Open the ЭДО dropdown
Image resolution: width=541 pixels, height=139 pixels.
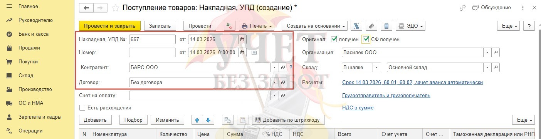pos(410,26)
